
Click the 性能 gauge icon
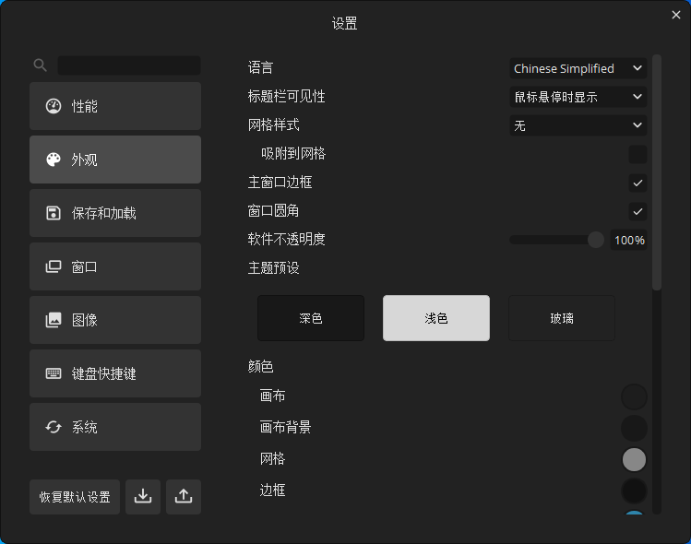(54, 106)
